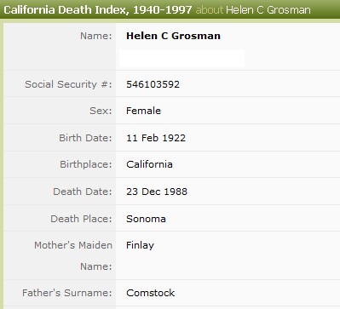Click Helen C Grosman in the header bar
This screenshot has height=309, width=340.
tap(268, 10)
